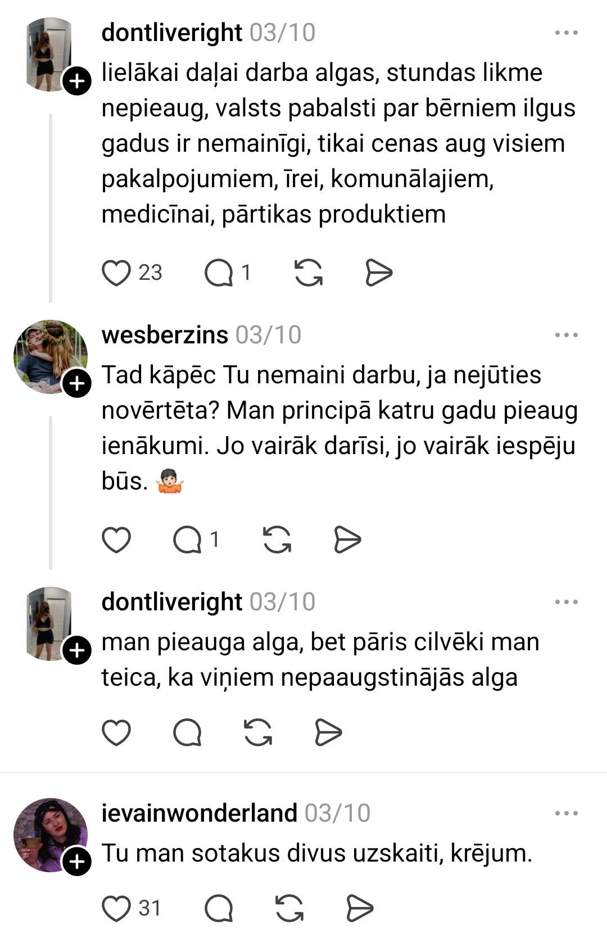Reply to dontliveright's post about rising prices
The image size is (607, 938).
[219, 273]
